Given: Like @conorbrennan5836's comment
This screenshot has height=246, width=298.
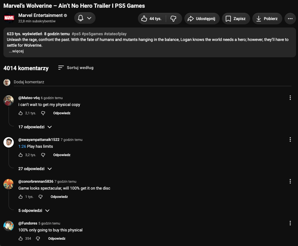Looking at the screenshot, I should (x=21, y=197).
